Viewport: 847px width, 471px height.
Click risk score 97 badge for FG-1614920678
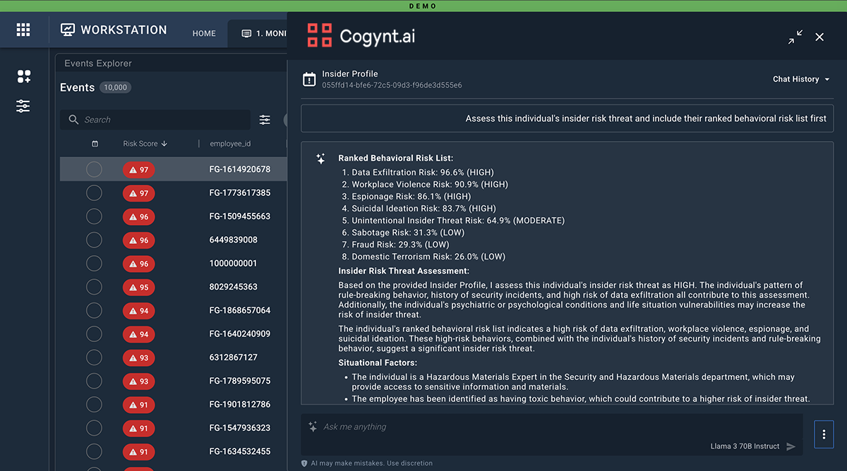138,169
